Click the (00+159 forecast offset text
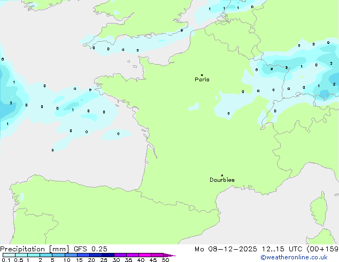This screenshot has height=262, width=339. (x=323, y=249)
